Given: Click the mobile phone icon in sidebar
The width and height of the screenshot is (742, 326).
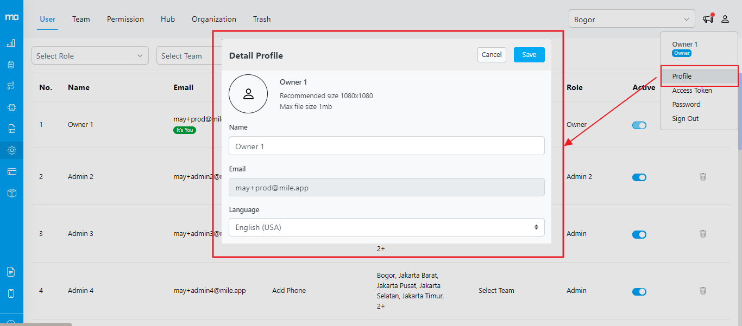Looking at the screenshot, I should 11,293.
